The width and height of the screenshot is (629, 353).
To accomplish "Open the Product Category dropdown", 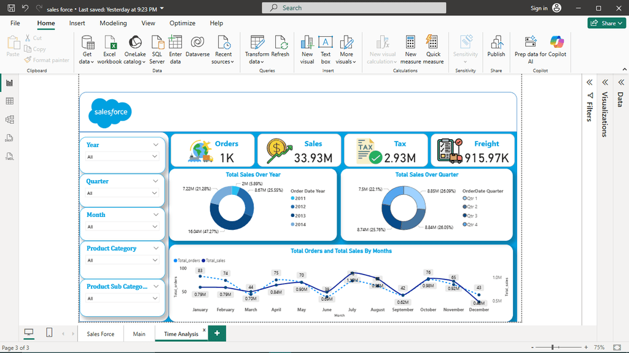I will (155, 260).
